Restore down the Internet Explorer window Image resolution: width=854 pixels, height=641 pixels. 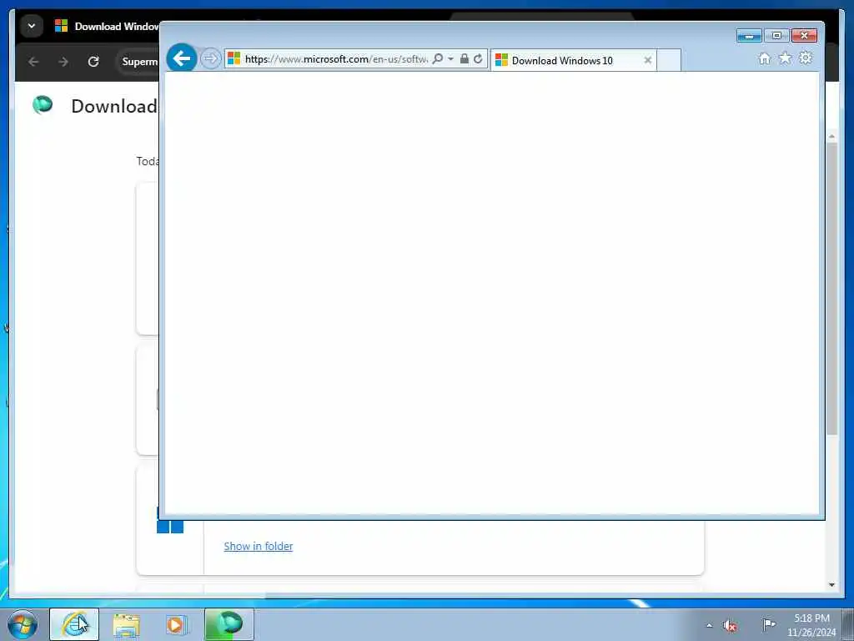(x=776, y=36)
